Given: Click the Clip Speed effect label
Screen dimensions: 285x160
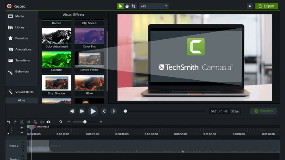Looking at the screenshot, I should [89, 23].
